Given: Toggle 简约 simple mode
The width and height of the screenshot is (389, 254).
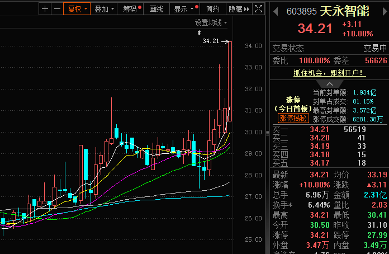Looking at the screenshot, I should click(x=213, y=9).
